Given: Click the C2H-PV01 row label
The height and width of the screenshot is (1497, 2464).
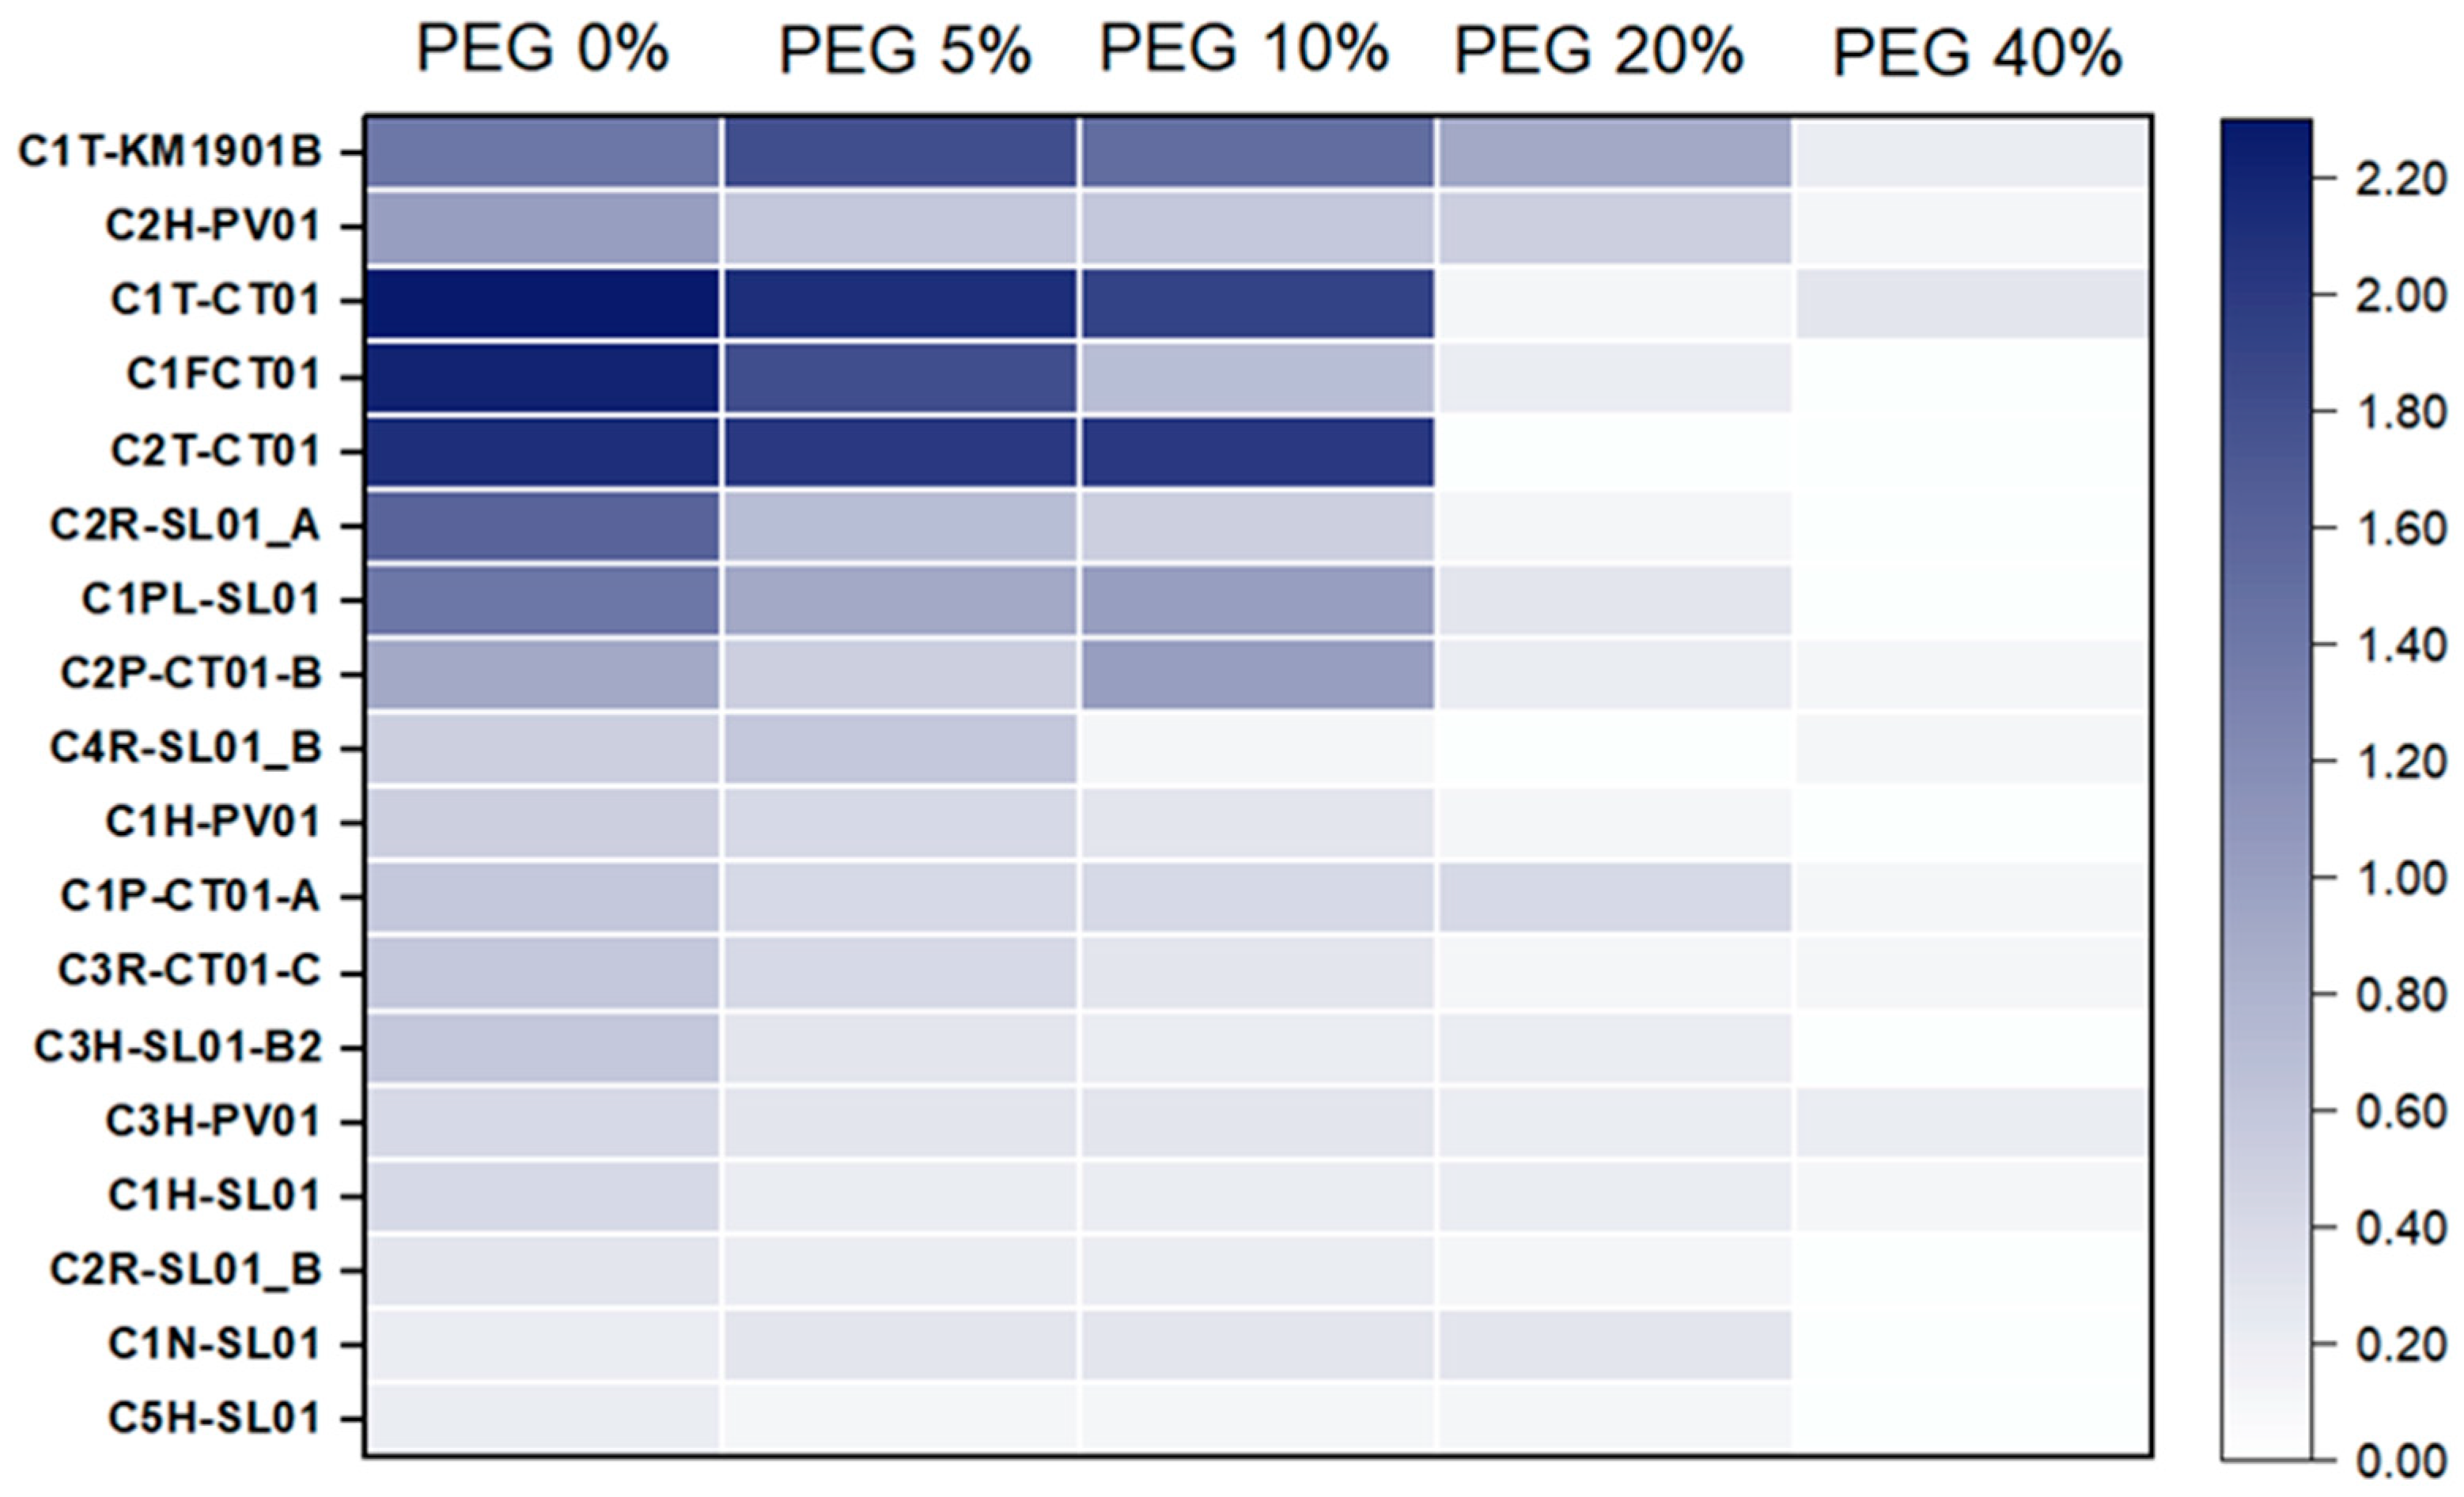Looking at the screenshot, I should pyautogui.click(x=213, y=226).
